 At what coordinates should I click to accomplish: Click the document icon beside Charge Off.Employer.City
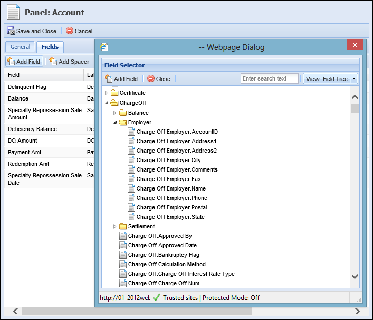131,160
